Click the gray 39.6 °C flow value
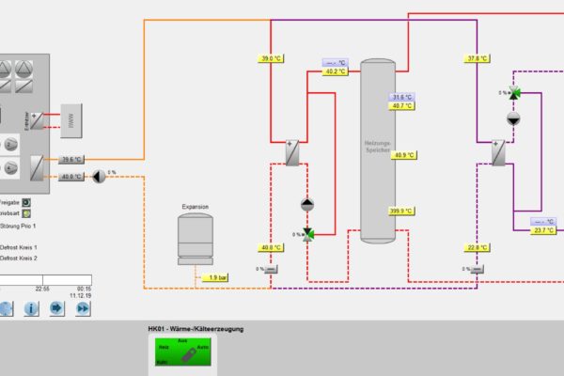The width and height of the screenshot is (564, 376). click(71, 160)
